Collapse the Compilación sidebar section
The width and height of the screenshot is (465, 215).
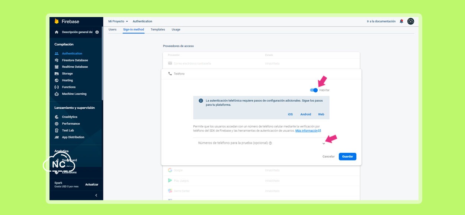(64, 44)
